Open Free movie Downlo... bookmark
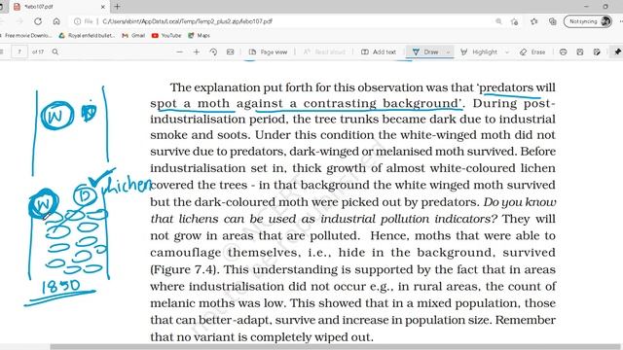This screenshot has height=350, width=623. tap(27, 35)
